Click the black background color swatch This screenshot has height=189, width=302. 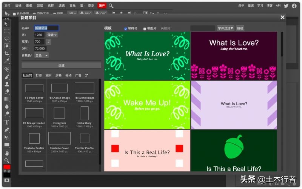(x=7, y=175)
